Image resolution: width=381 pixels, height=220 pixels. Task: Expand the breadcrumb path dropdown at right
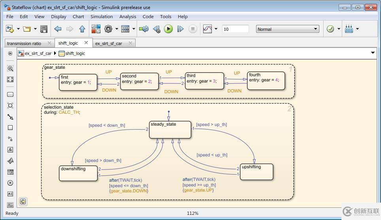pyautogui.click(x=373, y=53)
